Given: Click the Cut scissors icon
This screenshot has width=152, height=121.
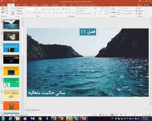Looking at the screenshot, I should pos(7,8).
